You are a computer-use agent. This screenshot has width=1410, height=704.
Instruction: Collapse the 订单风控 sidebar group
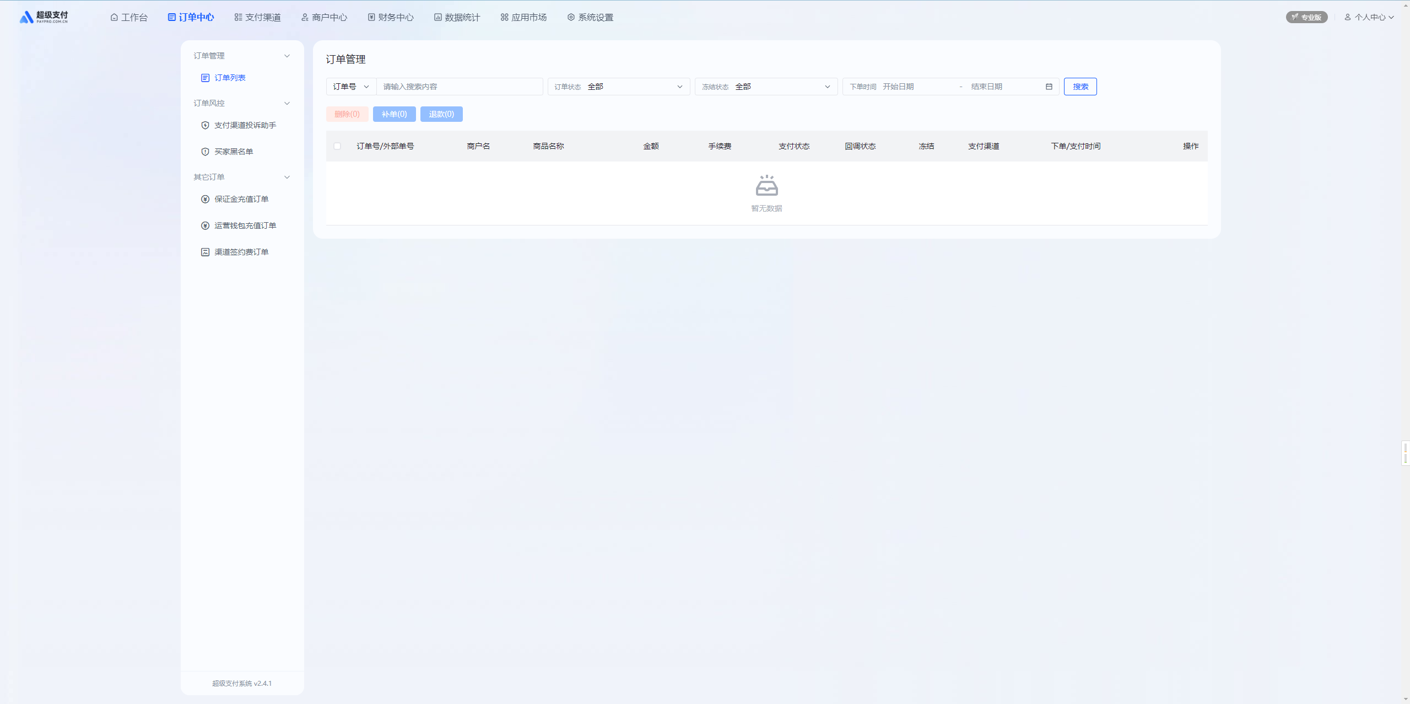[287, 103]
